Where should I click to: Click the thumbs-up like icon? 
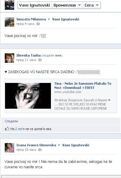pyautogui.click(x=7, y=129)
